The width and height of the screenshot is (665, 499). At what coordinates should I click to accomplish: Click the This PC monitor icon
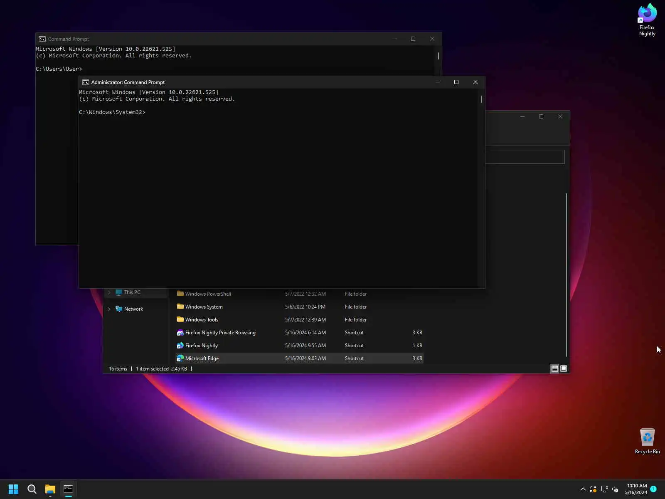pyautogui.click(x=119, y=292)
